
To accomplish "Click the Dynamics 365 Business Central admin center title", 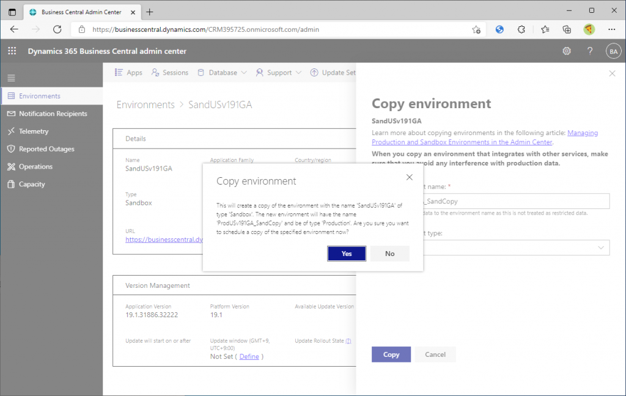I will coord(107,51).
